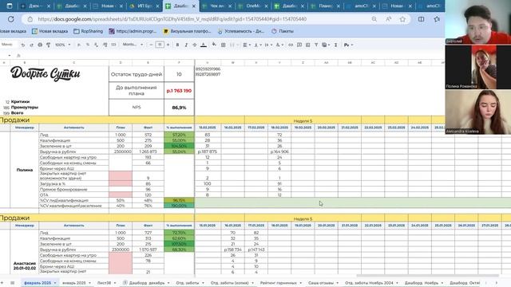
Task: Click the Insert link icon
Action: (291, 45)
